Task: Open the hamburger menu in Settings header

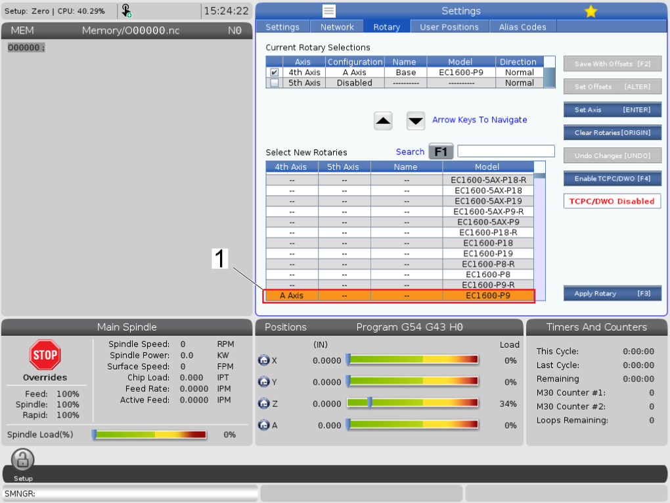Action: 328,11
